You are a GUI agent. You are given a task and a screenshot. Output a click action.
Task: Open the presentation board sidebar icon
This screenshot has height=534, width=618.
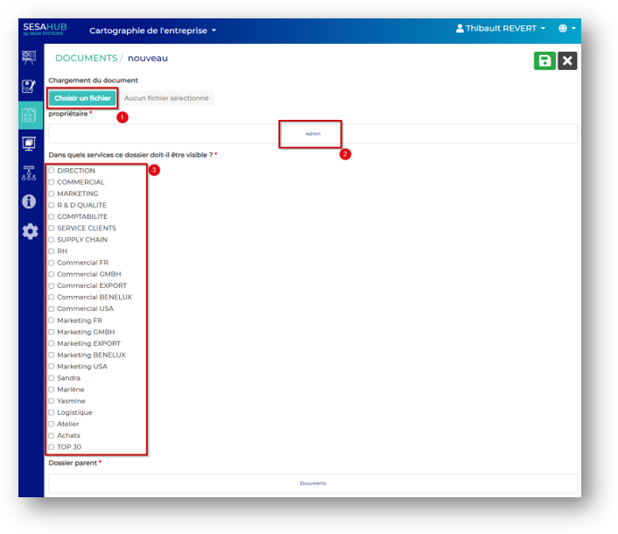[30, 58]
